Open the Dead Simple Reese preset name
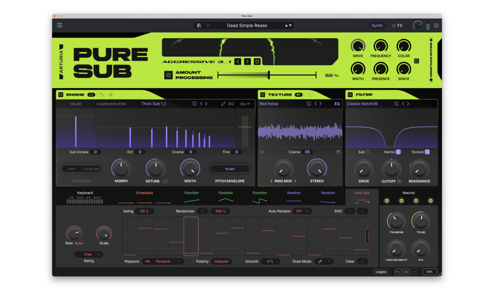Image resolution: width=494 pixels, height=296 pixels. tap(247, 25)
